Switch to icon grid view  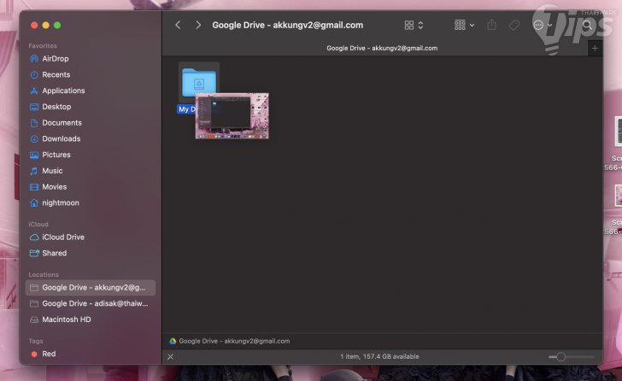click(x=409, y=25)
